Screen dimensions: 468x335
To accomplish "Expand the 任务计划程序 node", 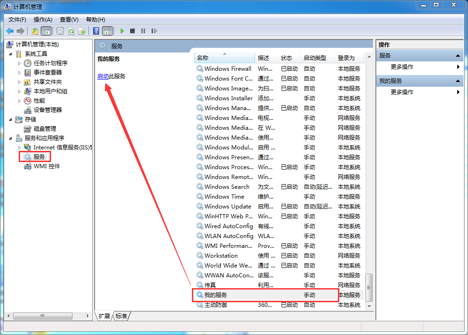I will [19, 63].
